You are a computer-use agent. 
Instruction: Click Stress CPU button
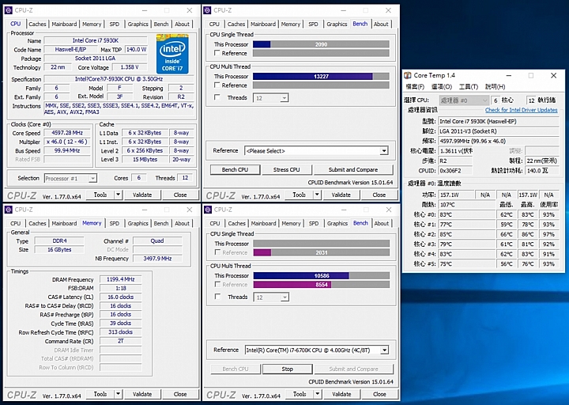(x=287, y=169)
